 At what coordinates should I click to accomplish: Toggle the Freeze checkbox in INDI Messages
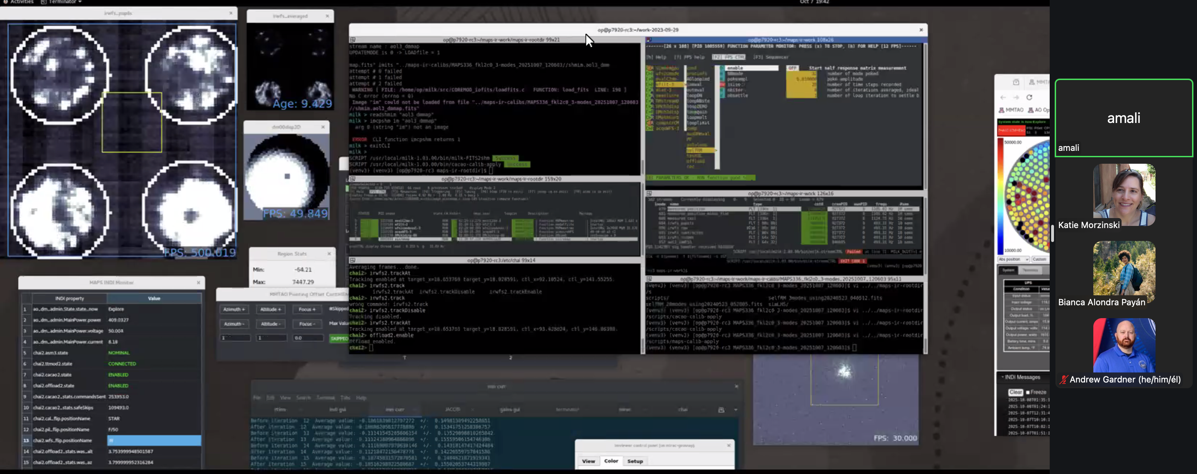1028,392
